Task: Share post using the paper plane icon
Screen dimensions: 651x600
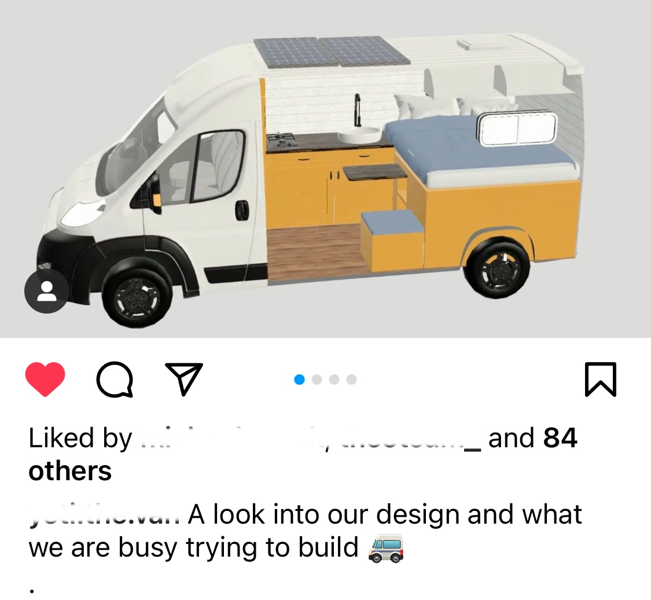Action: (x=184, y=378)
